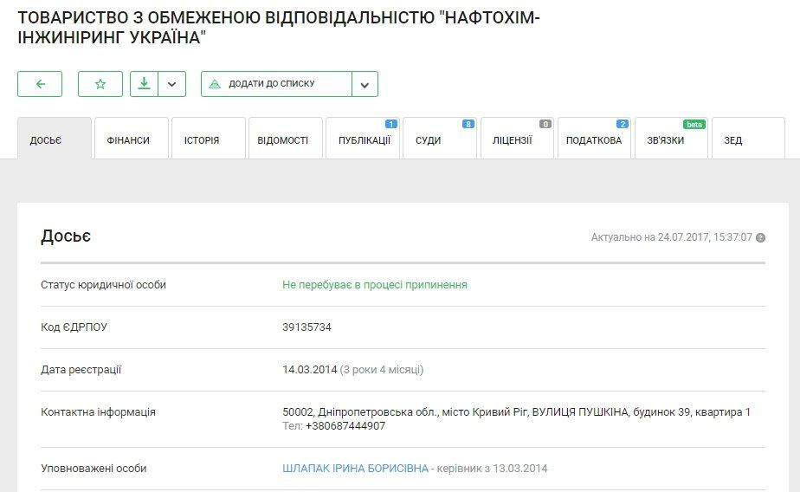Click 'Актуально на 24.07.2017' timestamp

[x=672, y=237]
